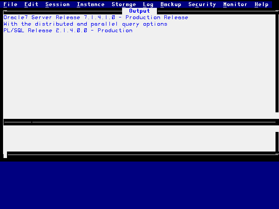Click the PL/SQL Release 2.1.4.0.0 line
Screen dimensions: 279x209
[x=68, y=30]
